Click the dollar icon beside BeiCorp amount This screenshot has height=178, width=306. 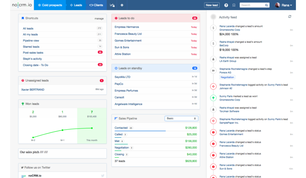click(x=213, y=43)
